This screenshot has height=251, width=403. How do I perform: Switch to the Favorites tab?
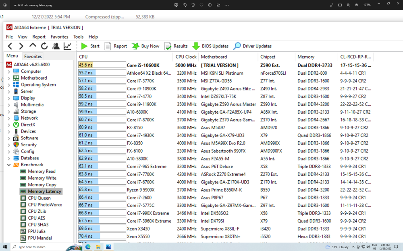tap(33, 56)
